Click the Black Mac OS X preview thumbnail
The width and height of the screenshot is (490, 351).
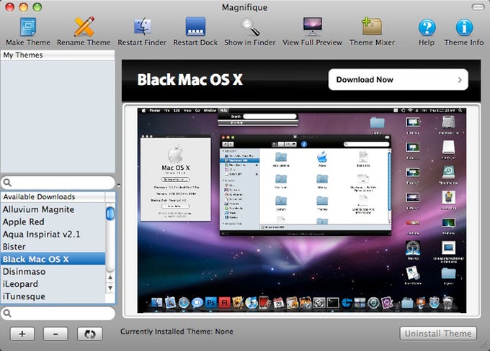301,210
